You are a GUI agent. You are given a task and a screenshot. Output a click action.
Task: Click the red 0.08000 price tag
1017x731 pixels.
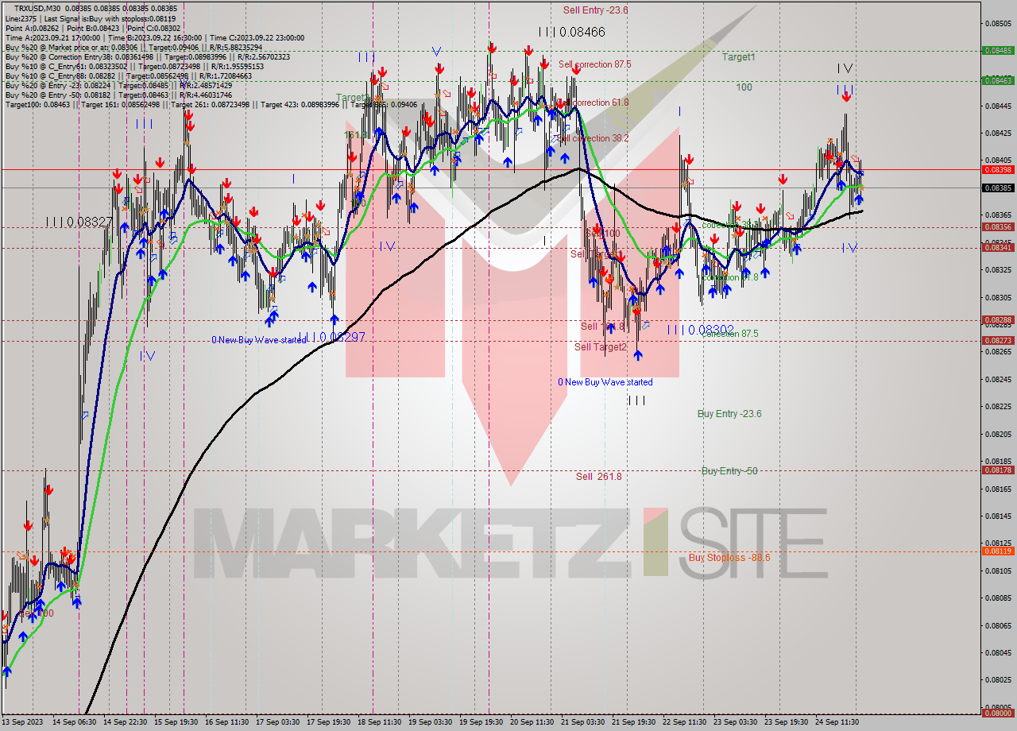pos(998,713)
